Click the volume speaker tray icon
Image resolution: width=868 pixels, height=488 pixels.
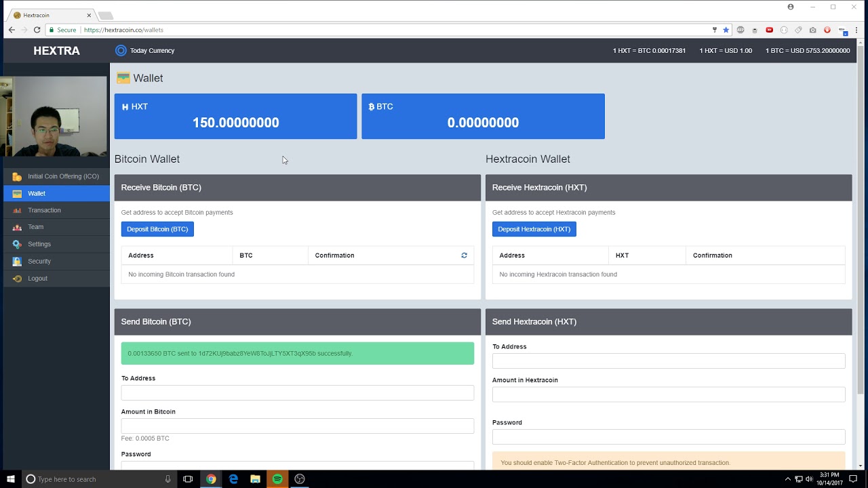(x=809, y=479)
